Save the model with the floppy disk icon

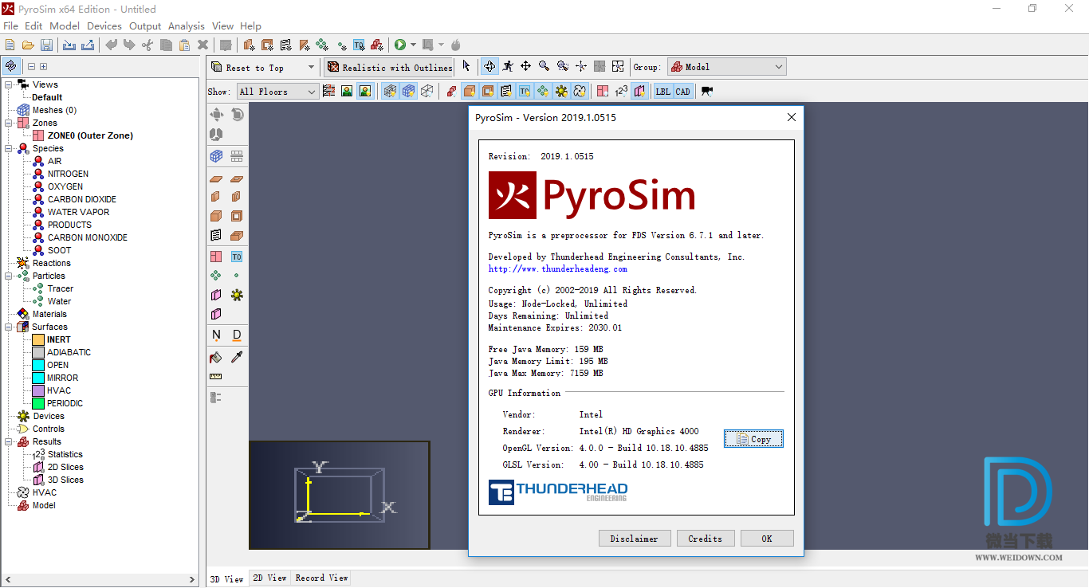coord(46,45)
